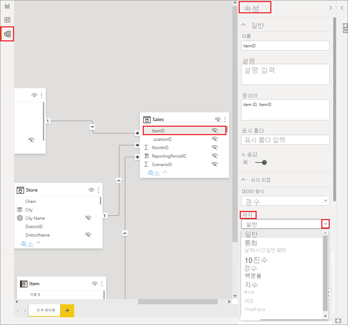
Task: Select 일반 in the format list
Action: (x=282, y=234)
